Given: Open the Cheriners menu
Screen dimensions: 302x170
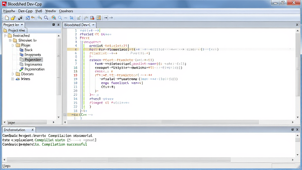Looking at the screenshot, I should tap(66, 11).
